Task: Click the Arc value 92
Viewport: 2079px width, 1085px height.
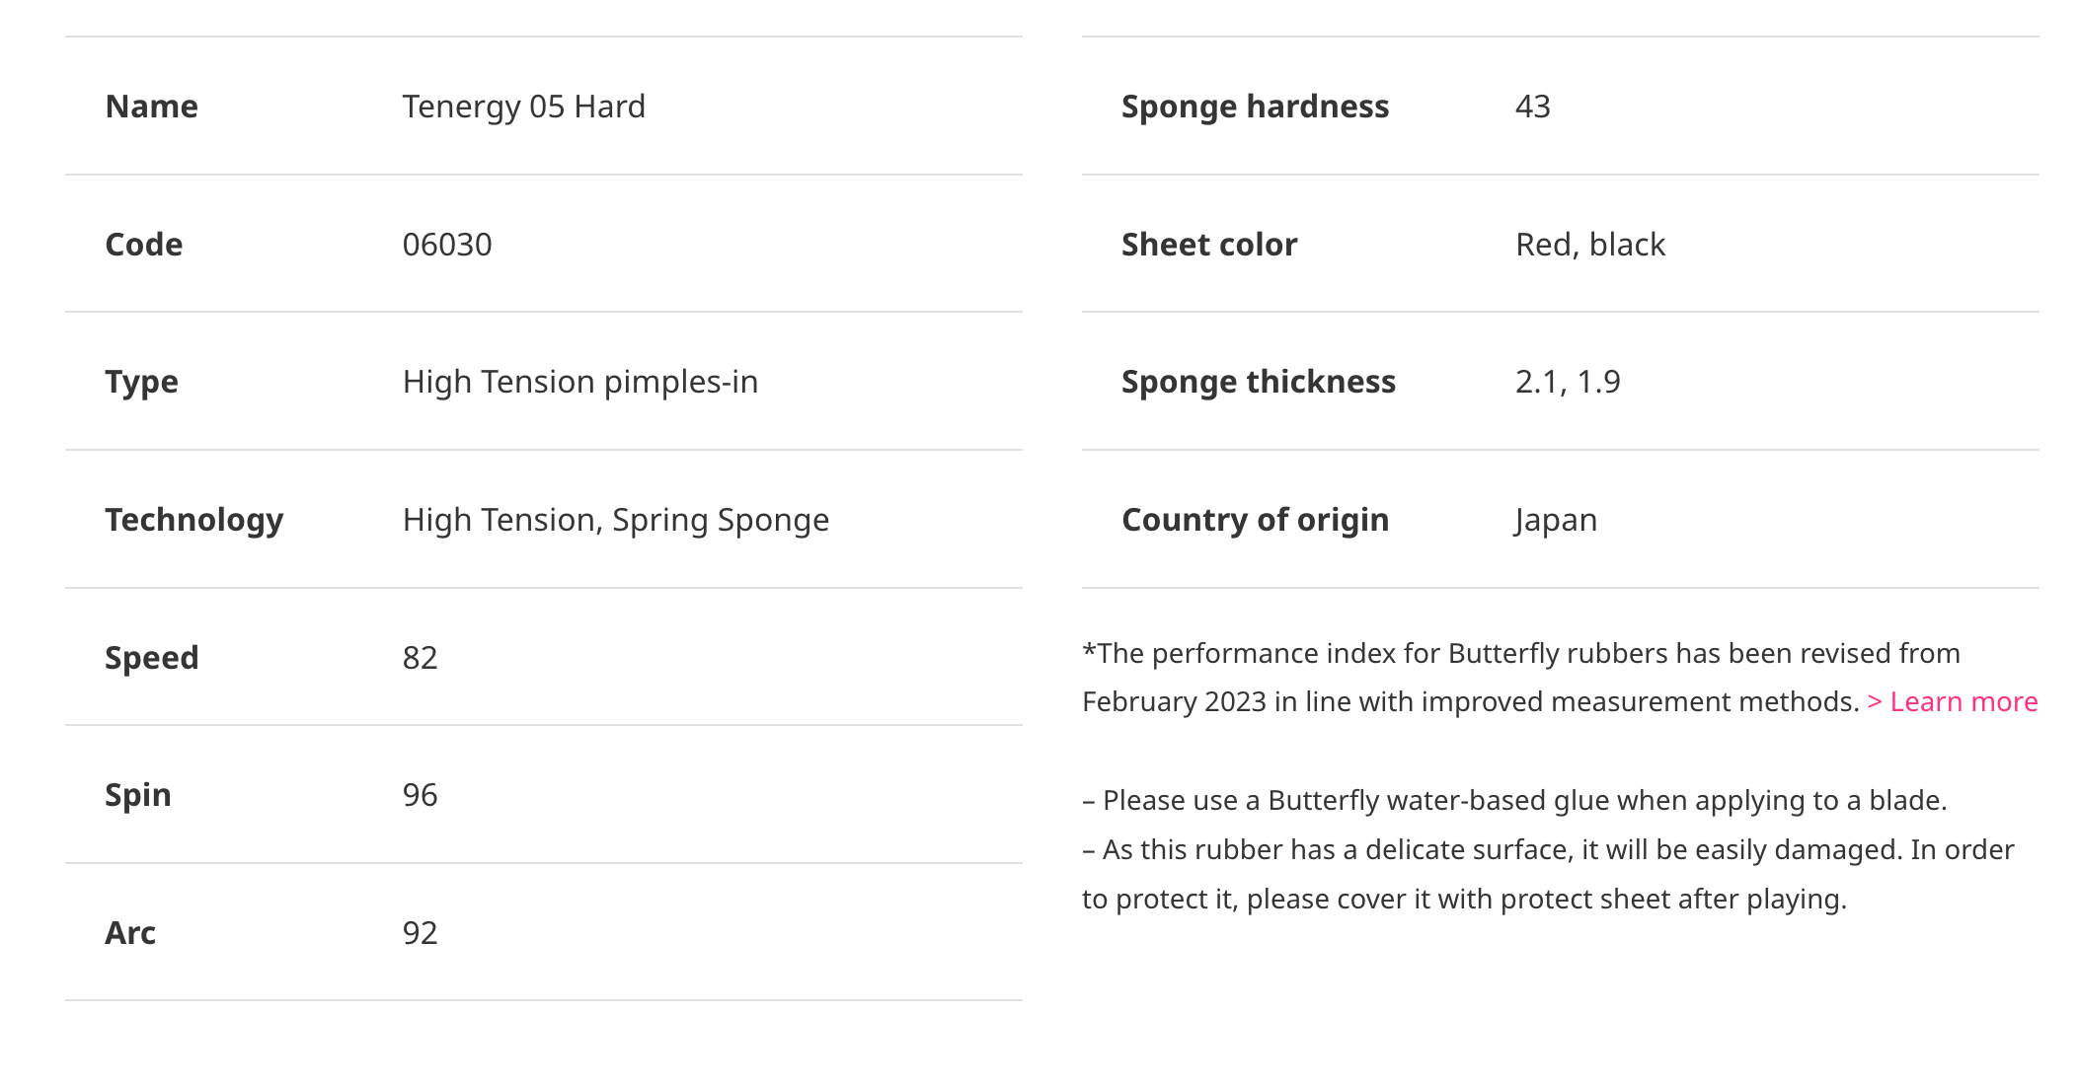Action: (x=420, y=933)
